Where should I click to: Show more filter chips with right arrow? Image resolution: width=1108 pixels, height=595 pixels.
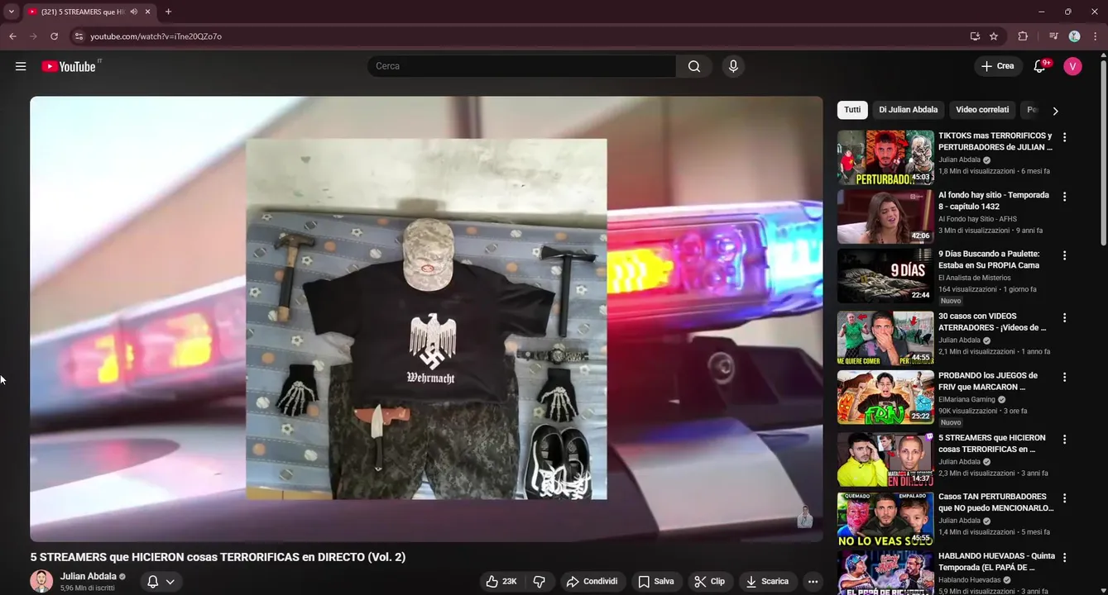[1055, 111]
